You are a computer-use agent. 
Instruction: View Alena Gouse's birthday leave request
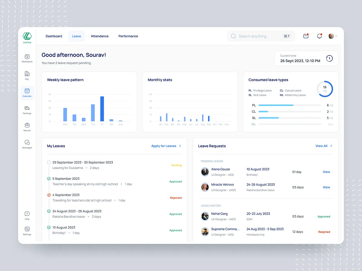pos(326,172)
